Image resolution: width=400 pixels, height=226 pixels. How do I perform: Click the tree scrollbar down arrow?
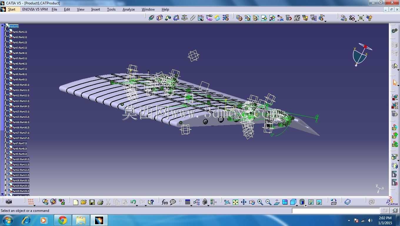2,194
